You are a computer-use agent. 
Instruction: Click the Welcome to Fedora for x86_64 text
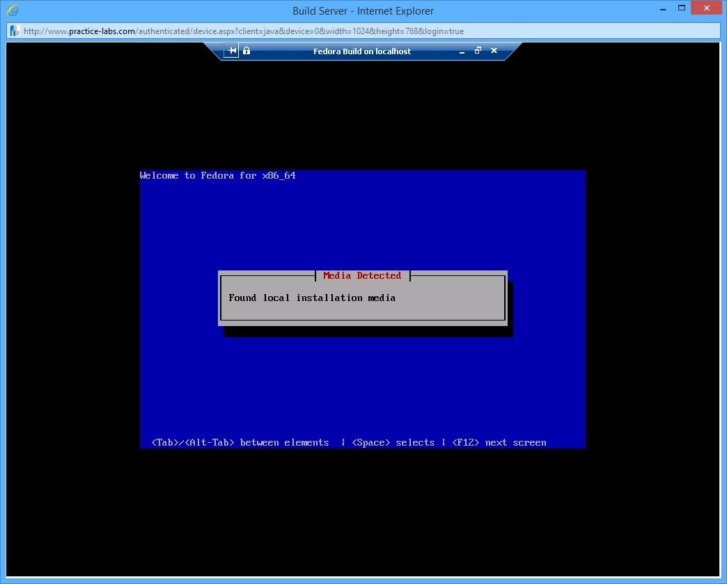click(x=217, y=175)
